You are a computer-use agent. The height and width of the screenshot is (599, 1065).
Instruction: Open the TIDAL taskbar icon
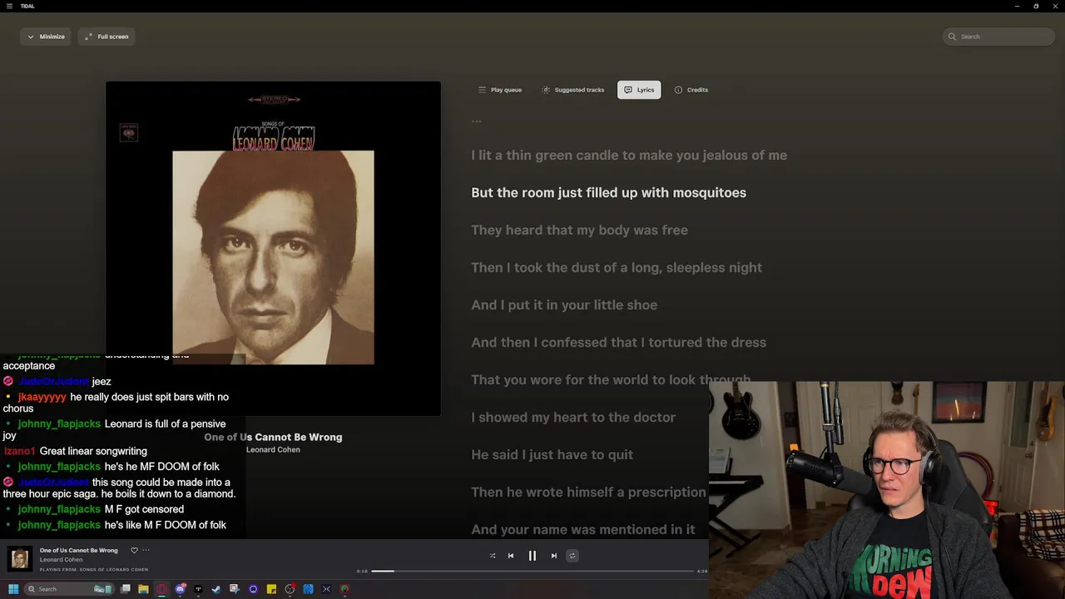(198, 589)
